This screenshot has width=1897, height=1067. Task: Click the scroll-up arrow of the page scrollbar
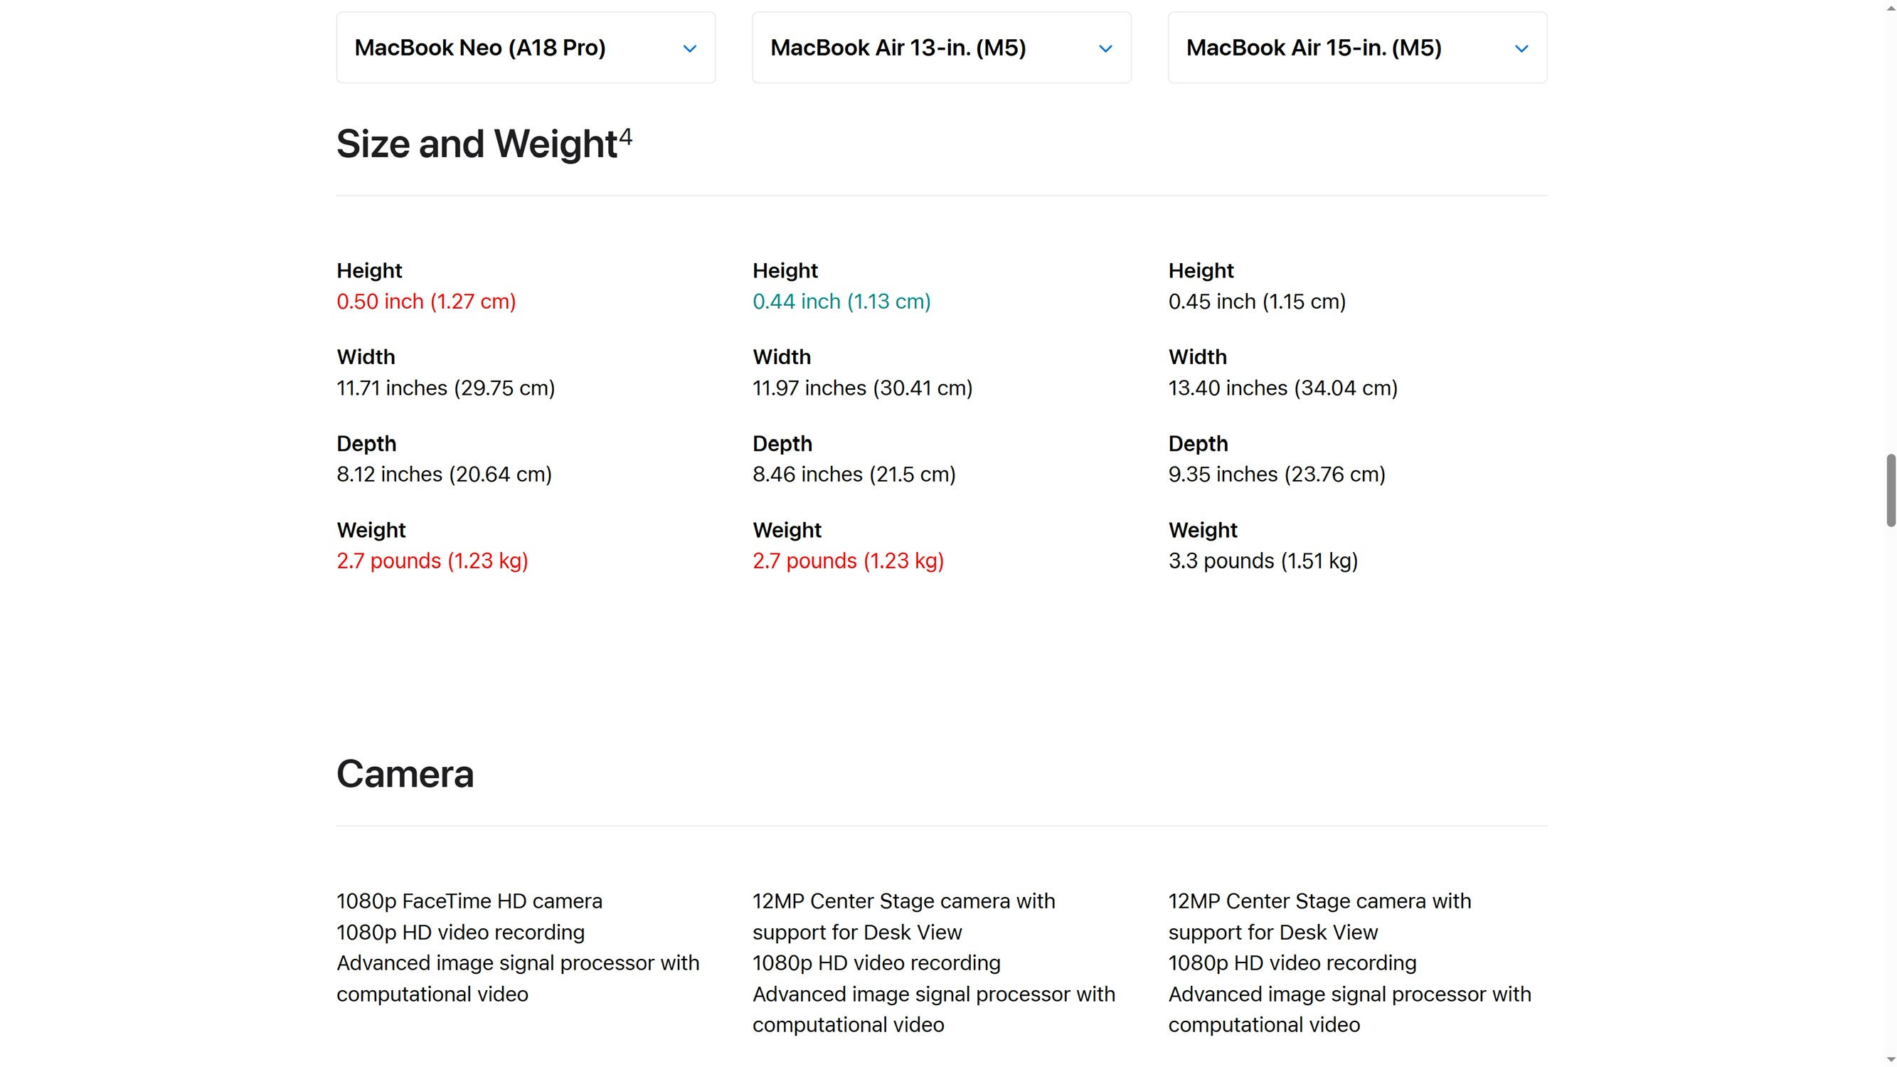[x=1891, y=6]
